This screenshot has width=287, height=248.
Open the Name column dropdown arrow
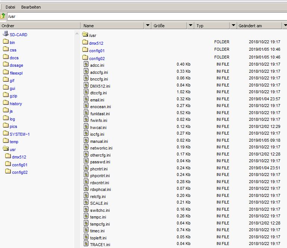point(148,25)
